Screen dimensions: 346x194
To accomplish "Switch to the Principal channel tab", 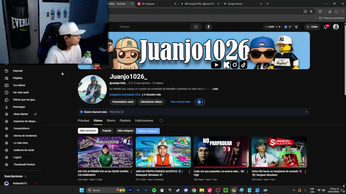I will click(x=83, y=121).
